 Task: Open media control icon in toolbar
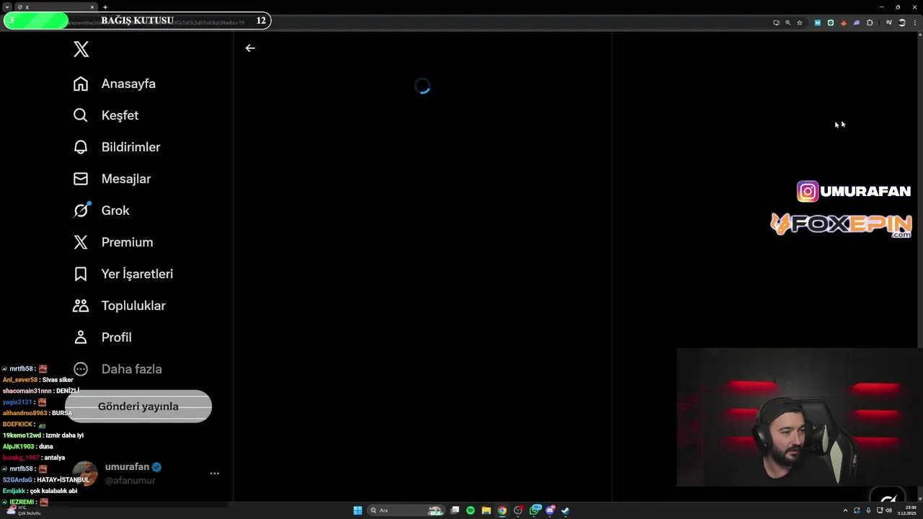(889, 23)
